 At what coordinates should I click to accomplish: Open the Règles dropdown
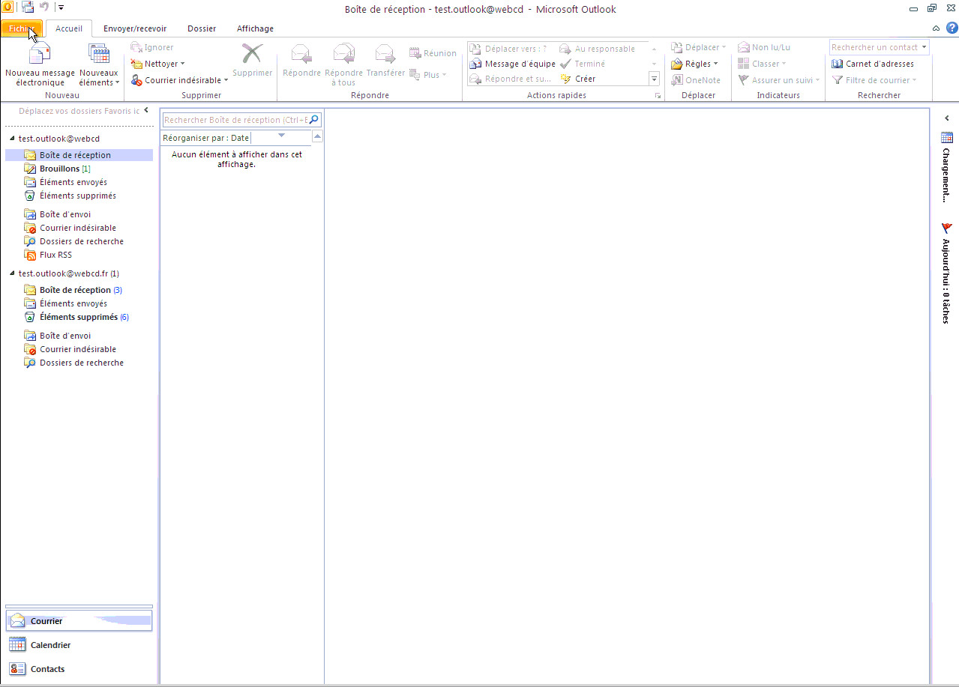[694, 64]
